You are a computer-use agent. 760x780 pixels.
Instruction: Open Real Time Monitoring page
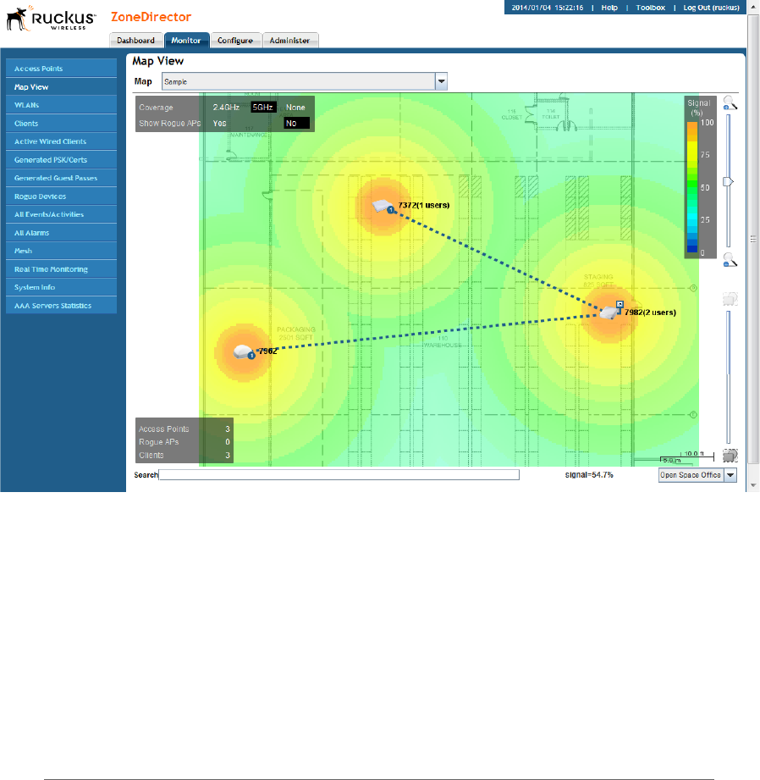pyautogui.click(x=61, y=269)
